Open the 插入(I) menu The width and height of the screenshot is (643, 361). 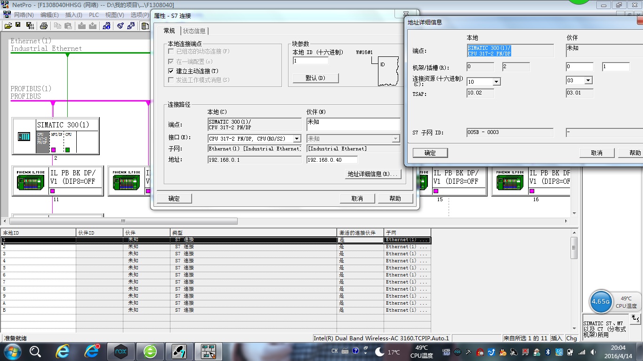click(x=74, y=15)
